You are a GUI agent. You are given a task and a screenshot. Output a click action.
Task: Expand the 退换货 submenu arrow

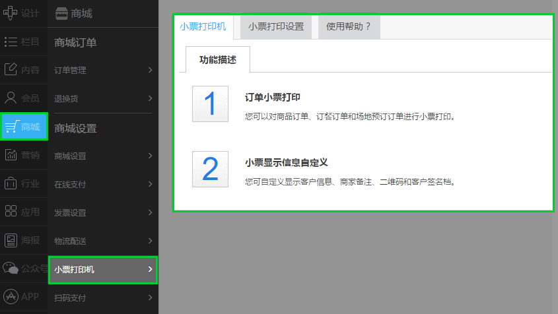pos(150,98)
